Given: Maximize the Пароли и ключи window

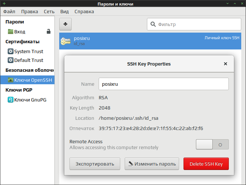Looking at the screenshot, I should click(235, 3).
